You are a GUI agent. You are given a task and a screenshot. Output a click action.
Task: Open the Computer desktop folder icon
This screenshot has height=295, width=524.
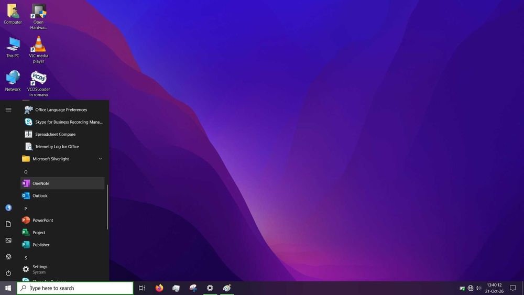click(13, 14)
